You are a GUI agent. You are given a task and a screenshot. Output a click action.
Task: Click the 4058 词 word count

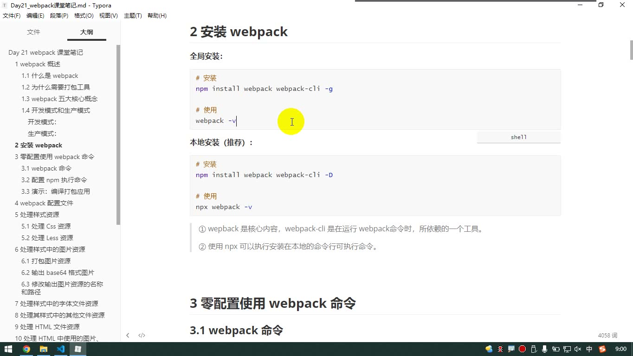(607, 335)
